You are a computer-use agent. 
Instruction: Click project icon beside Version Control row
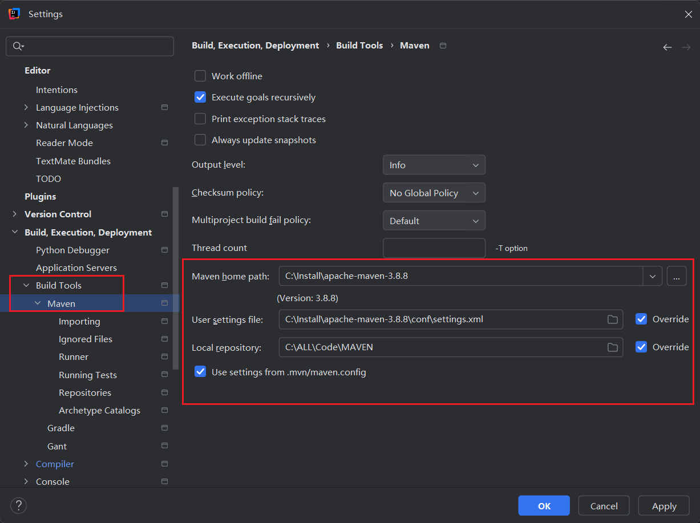coord(164,214)
